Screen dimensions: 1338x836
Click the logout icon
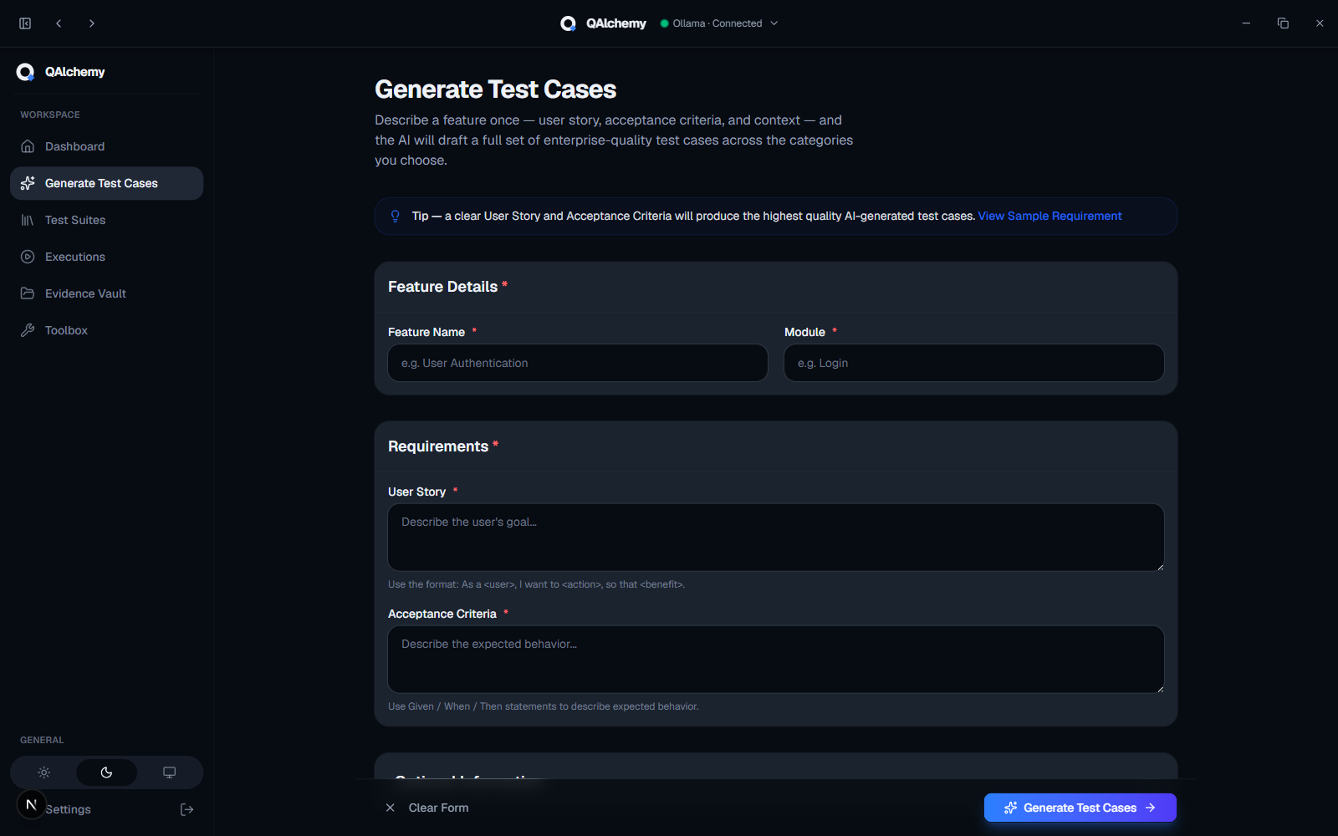(x=187, y=809)
